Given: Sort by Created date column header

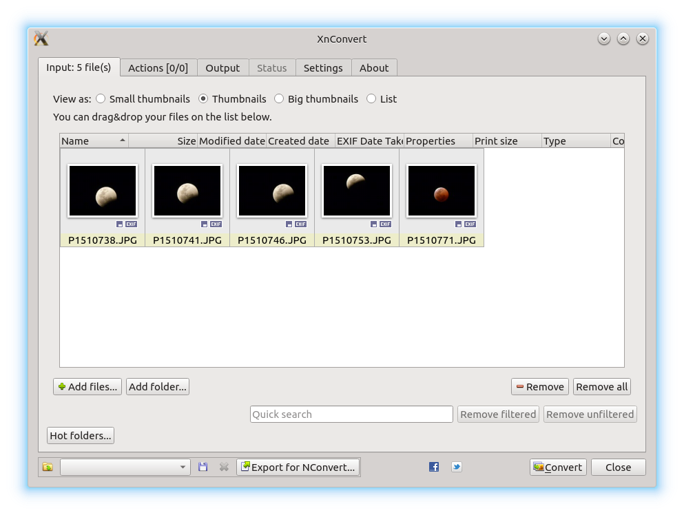Looking at the screenshot, I should coord(300,141).
